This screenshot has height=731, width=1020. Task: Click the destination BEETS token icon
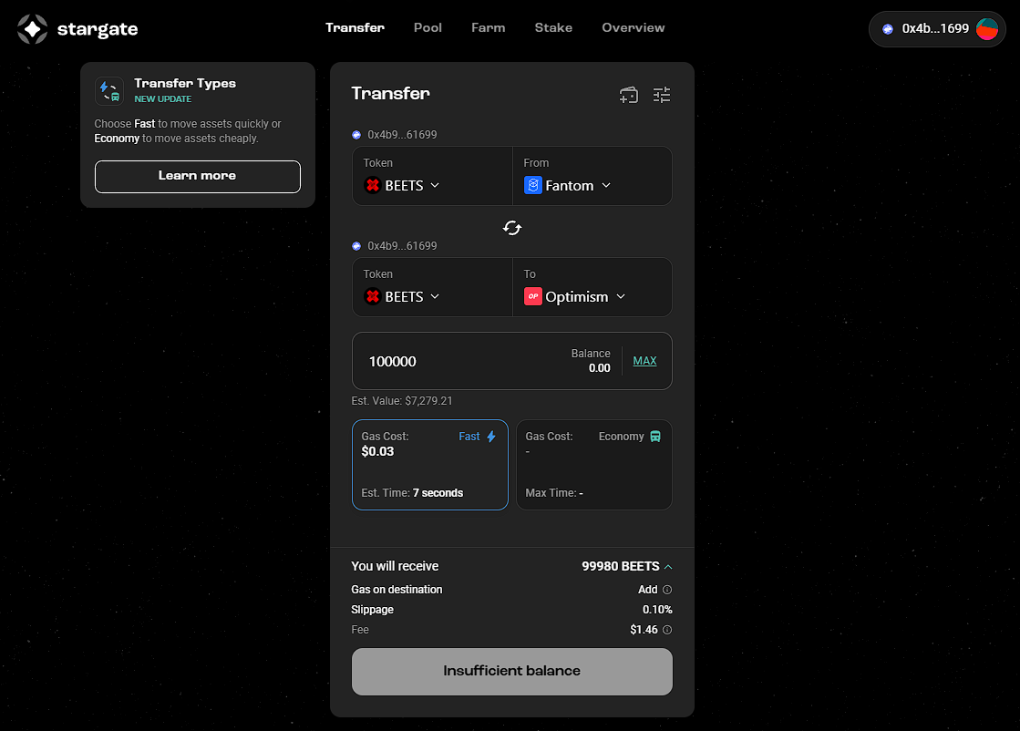coord(372,296)
